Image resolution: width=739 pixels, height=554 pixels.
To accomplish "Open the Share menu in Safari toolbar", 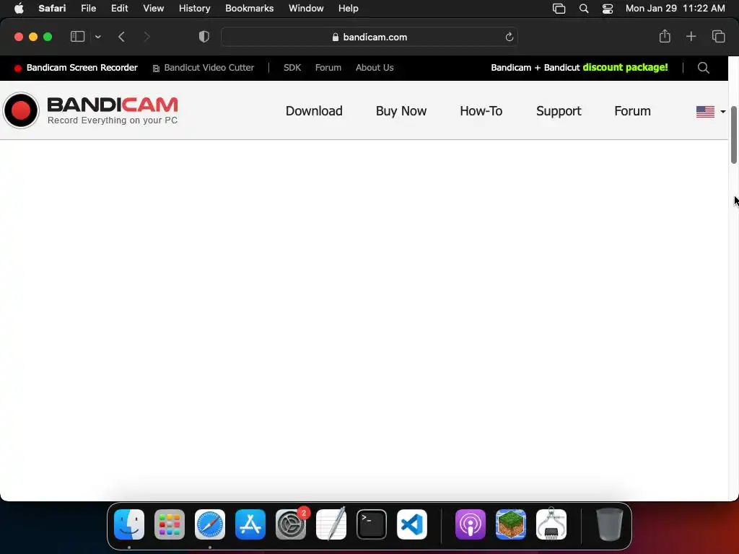I will click(665, 36).
